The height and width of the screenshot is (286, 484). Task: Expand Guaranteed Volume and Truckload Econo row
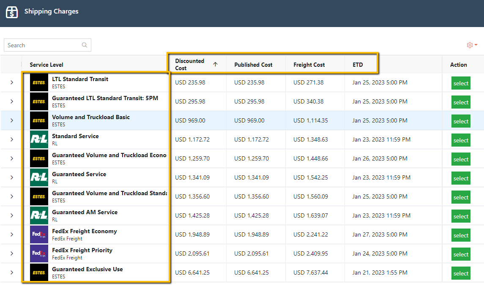12,158
